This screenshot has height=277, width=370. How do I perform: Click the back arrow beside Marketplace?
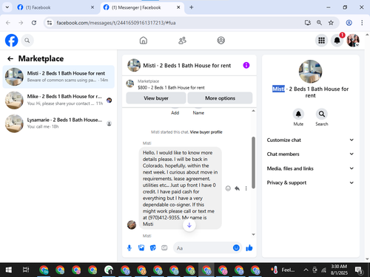10,58
